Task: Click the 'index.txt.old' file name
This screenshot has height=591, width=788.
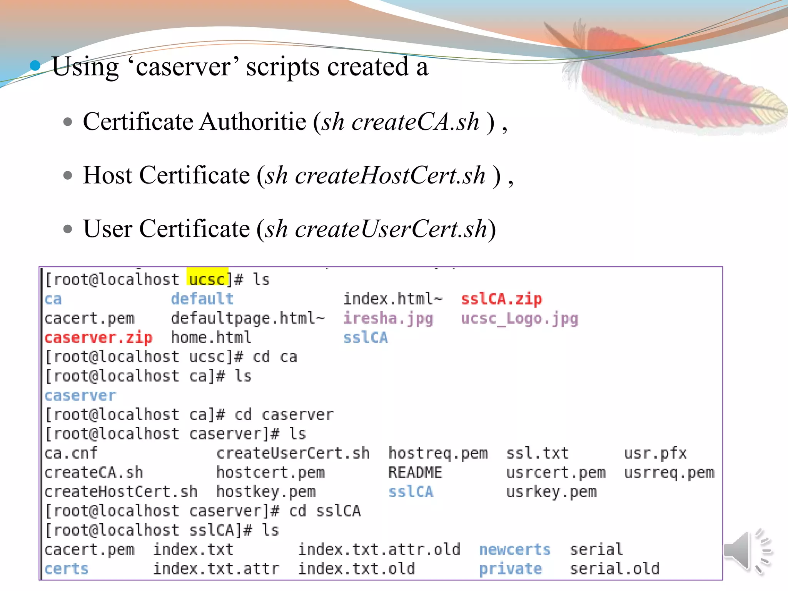Action: 357,568
